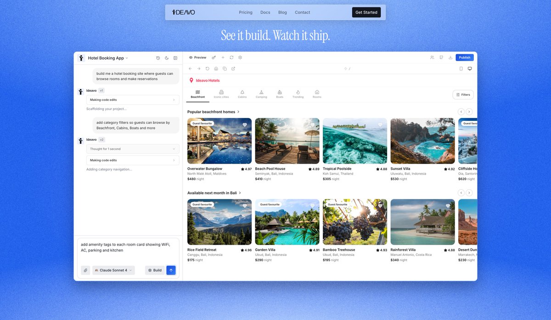Screen dimensions: 551x320
Task: Switch to desktop device view
Action: click(x=470, y=69)
